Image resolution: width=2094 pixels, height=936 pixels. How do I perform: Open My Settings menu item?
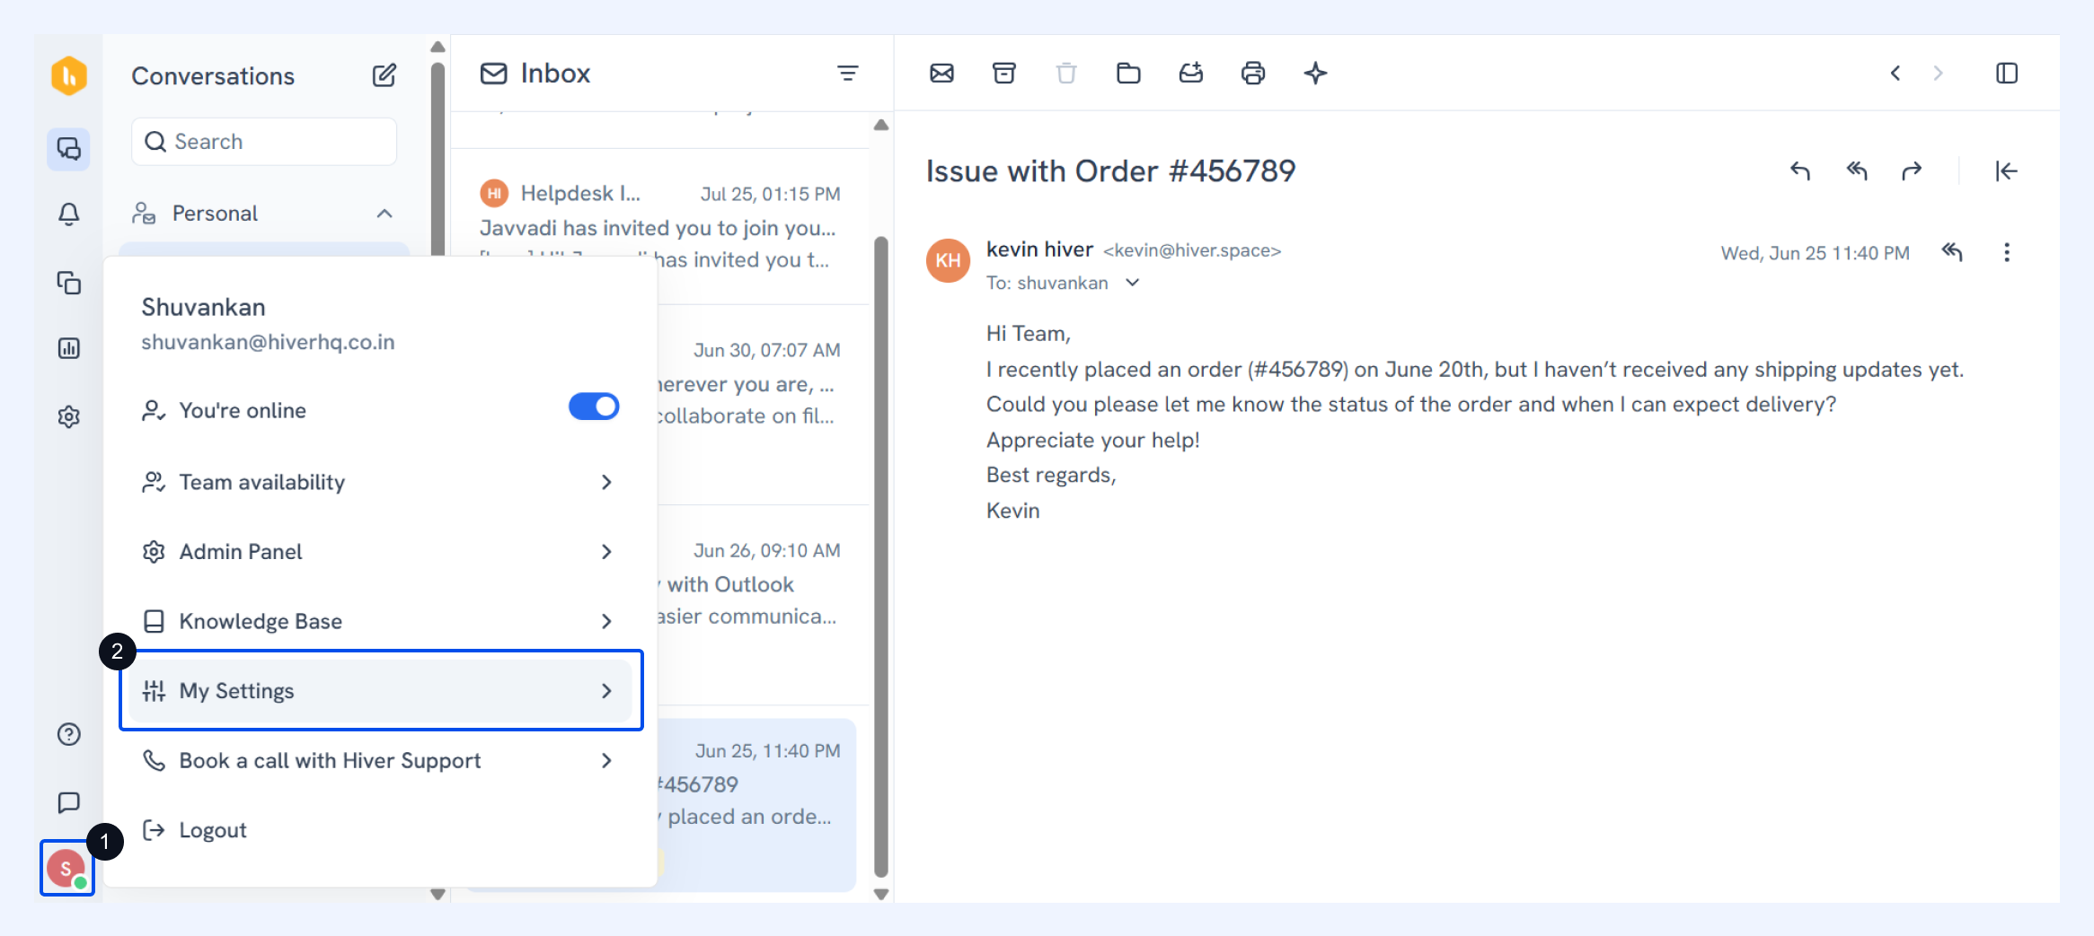coord(381,691)
